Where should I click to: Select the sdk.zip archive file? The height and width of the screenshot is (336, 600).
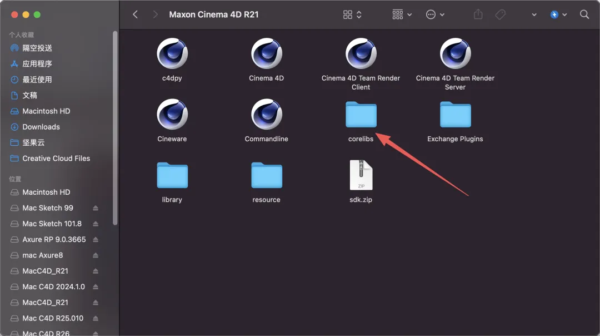pos(361,175)
